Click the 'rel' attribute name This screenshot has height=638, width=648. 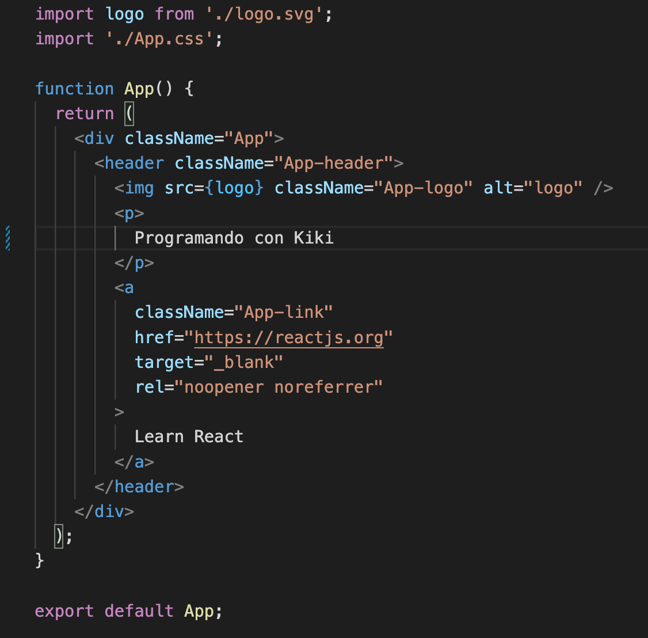(149, 388)
